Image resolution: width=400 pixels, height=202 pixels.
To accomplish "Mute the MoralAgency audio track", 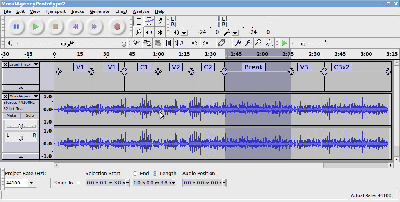I will point(11,115).
